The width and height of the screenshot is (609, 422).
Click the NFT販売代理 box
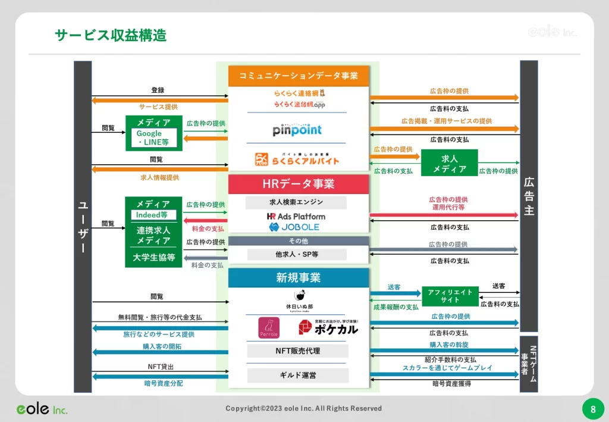pyautogui.click(x=297, y=351)
